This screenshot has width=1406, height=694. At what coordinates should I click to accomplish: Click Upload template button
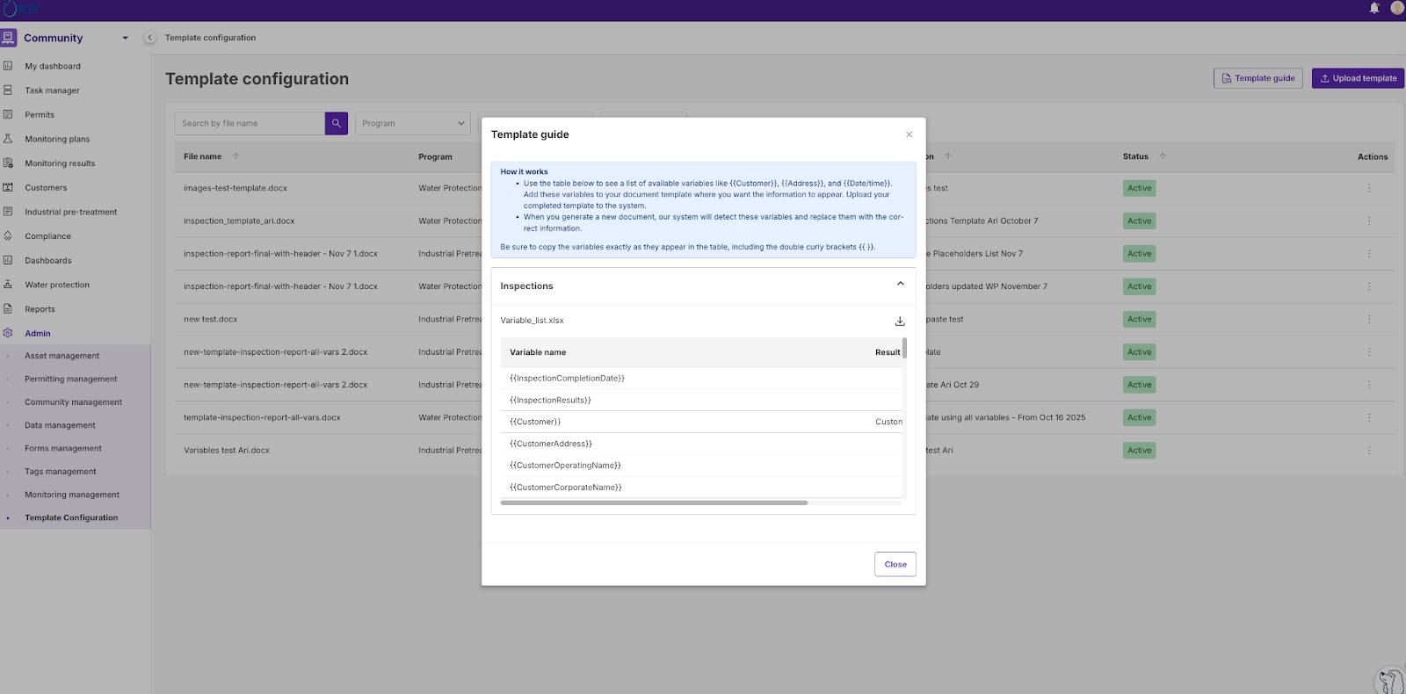pyautogui.click(x=1357, y=78)
